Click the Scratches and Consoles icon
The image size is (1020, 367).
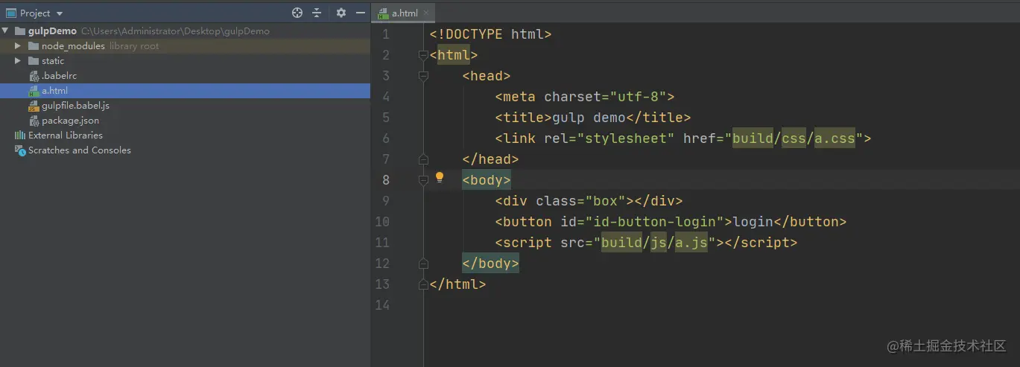tap(20, 150)
